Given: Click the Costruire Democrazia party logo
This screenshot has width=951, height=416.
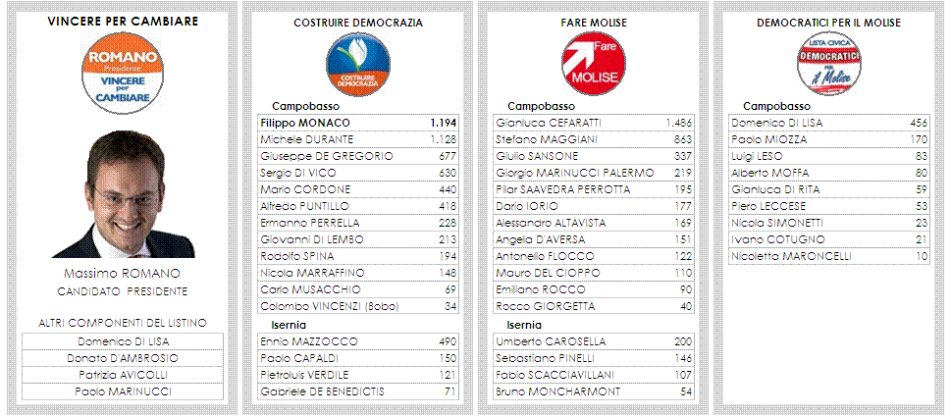Looking at the screenshot, I should (x=358, y=65).
